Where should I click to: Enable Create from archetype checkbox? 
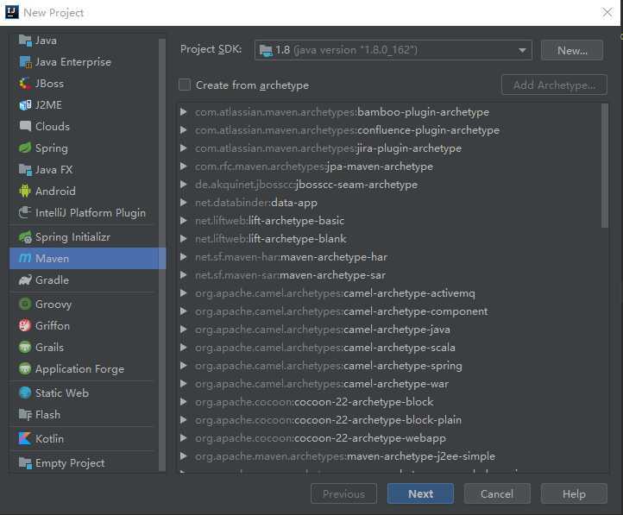coord(185,85)
